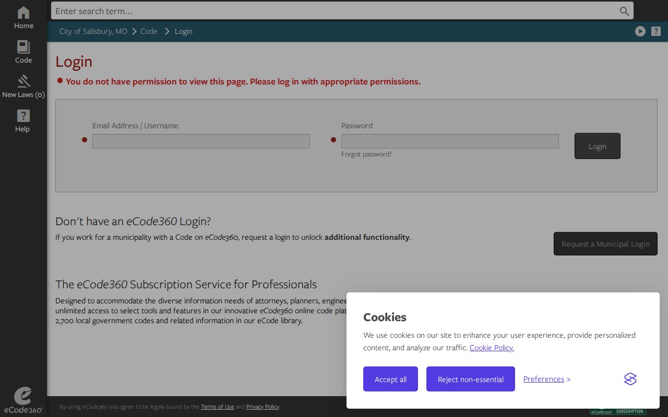Click Request a Municipal Login button
668x417 pixels.
(605, 243)
